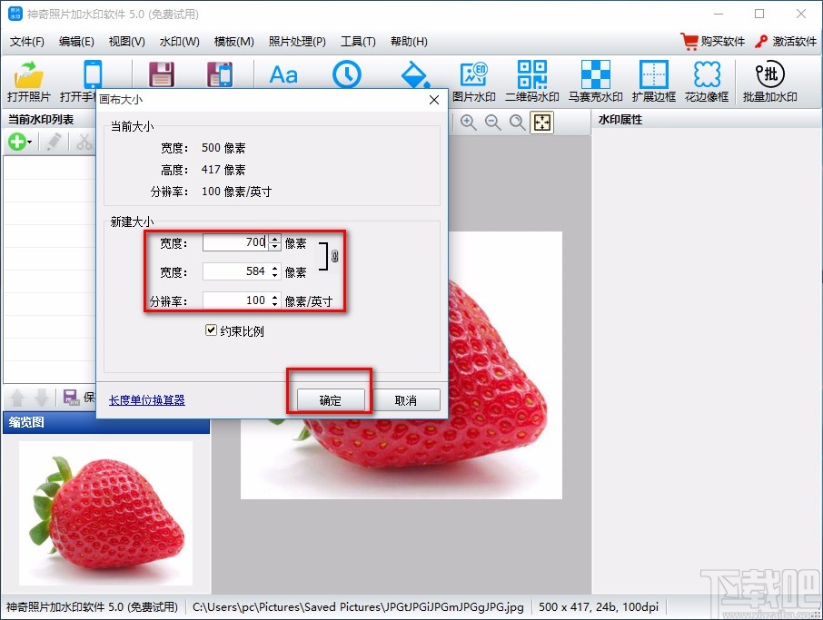Toggle the width-height link chain icon
Image resolution: width=823 pixels, height=620 pixels.
tap(333, 257)
